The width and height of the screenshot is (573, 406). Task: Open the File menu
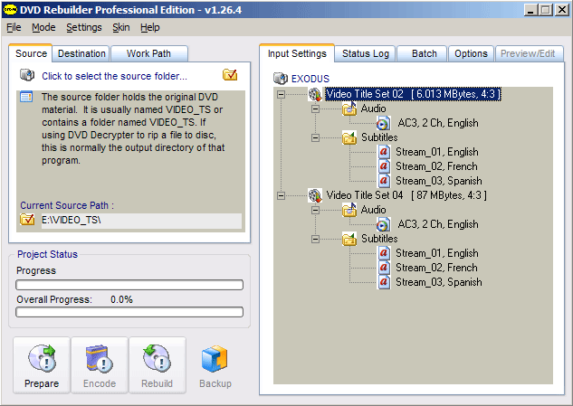coord(14,27)
